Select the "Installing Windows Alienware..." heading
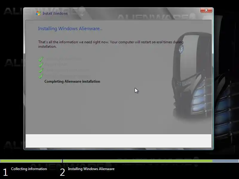The height and width of the screenshot is (179, 239). tap(70, 29)
